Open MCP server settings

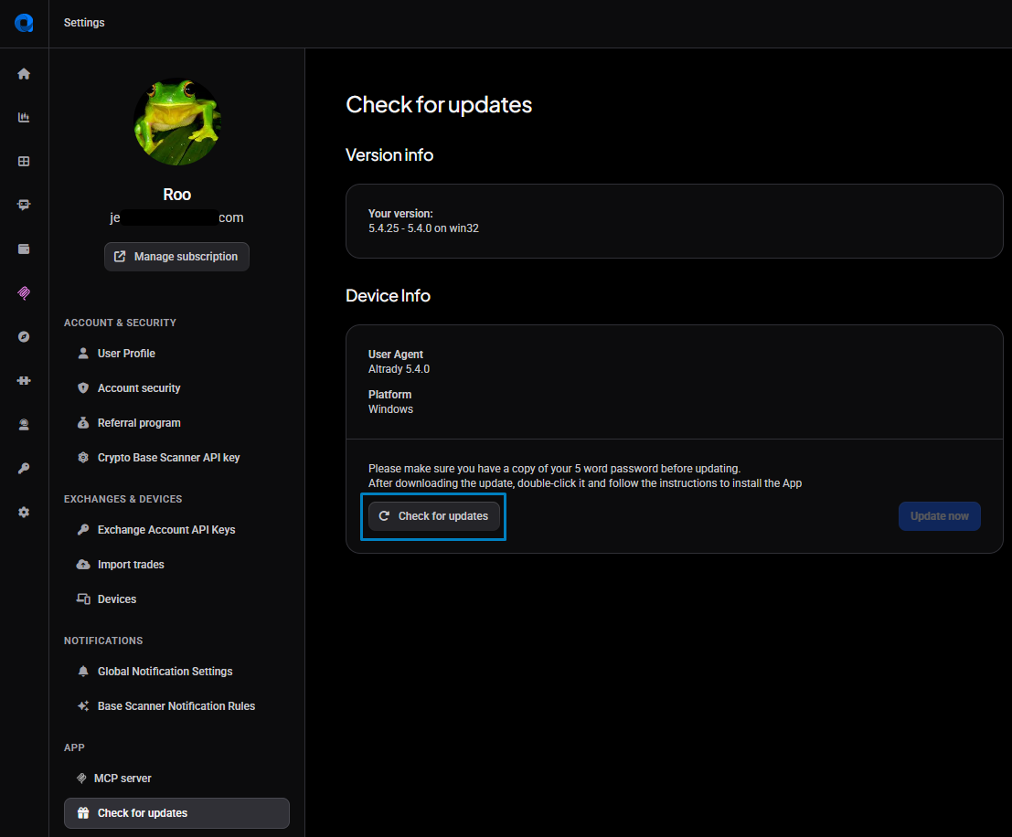[176, 779]
